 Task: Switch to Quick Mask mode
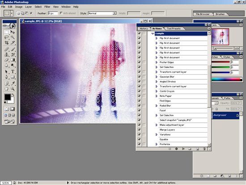coord(13,109)
